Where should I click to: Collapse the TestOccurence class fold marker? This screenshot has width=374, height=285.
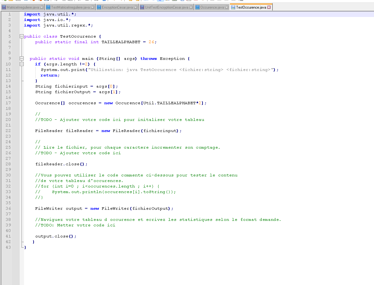pos(21,36)
